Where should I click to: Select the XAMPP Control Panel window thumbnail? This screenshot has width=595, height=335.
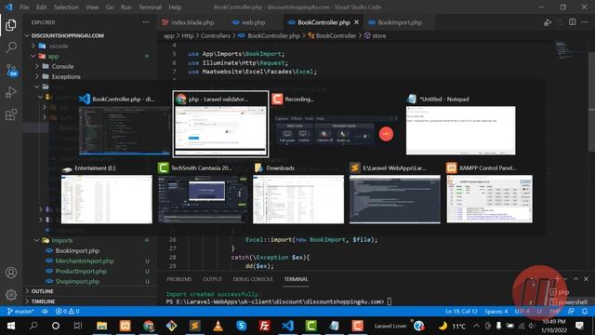click(x=490, y=194)
